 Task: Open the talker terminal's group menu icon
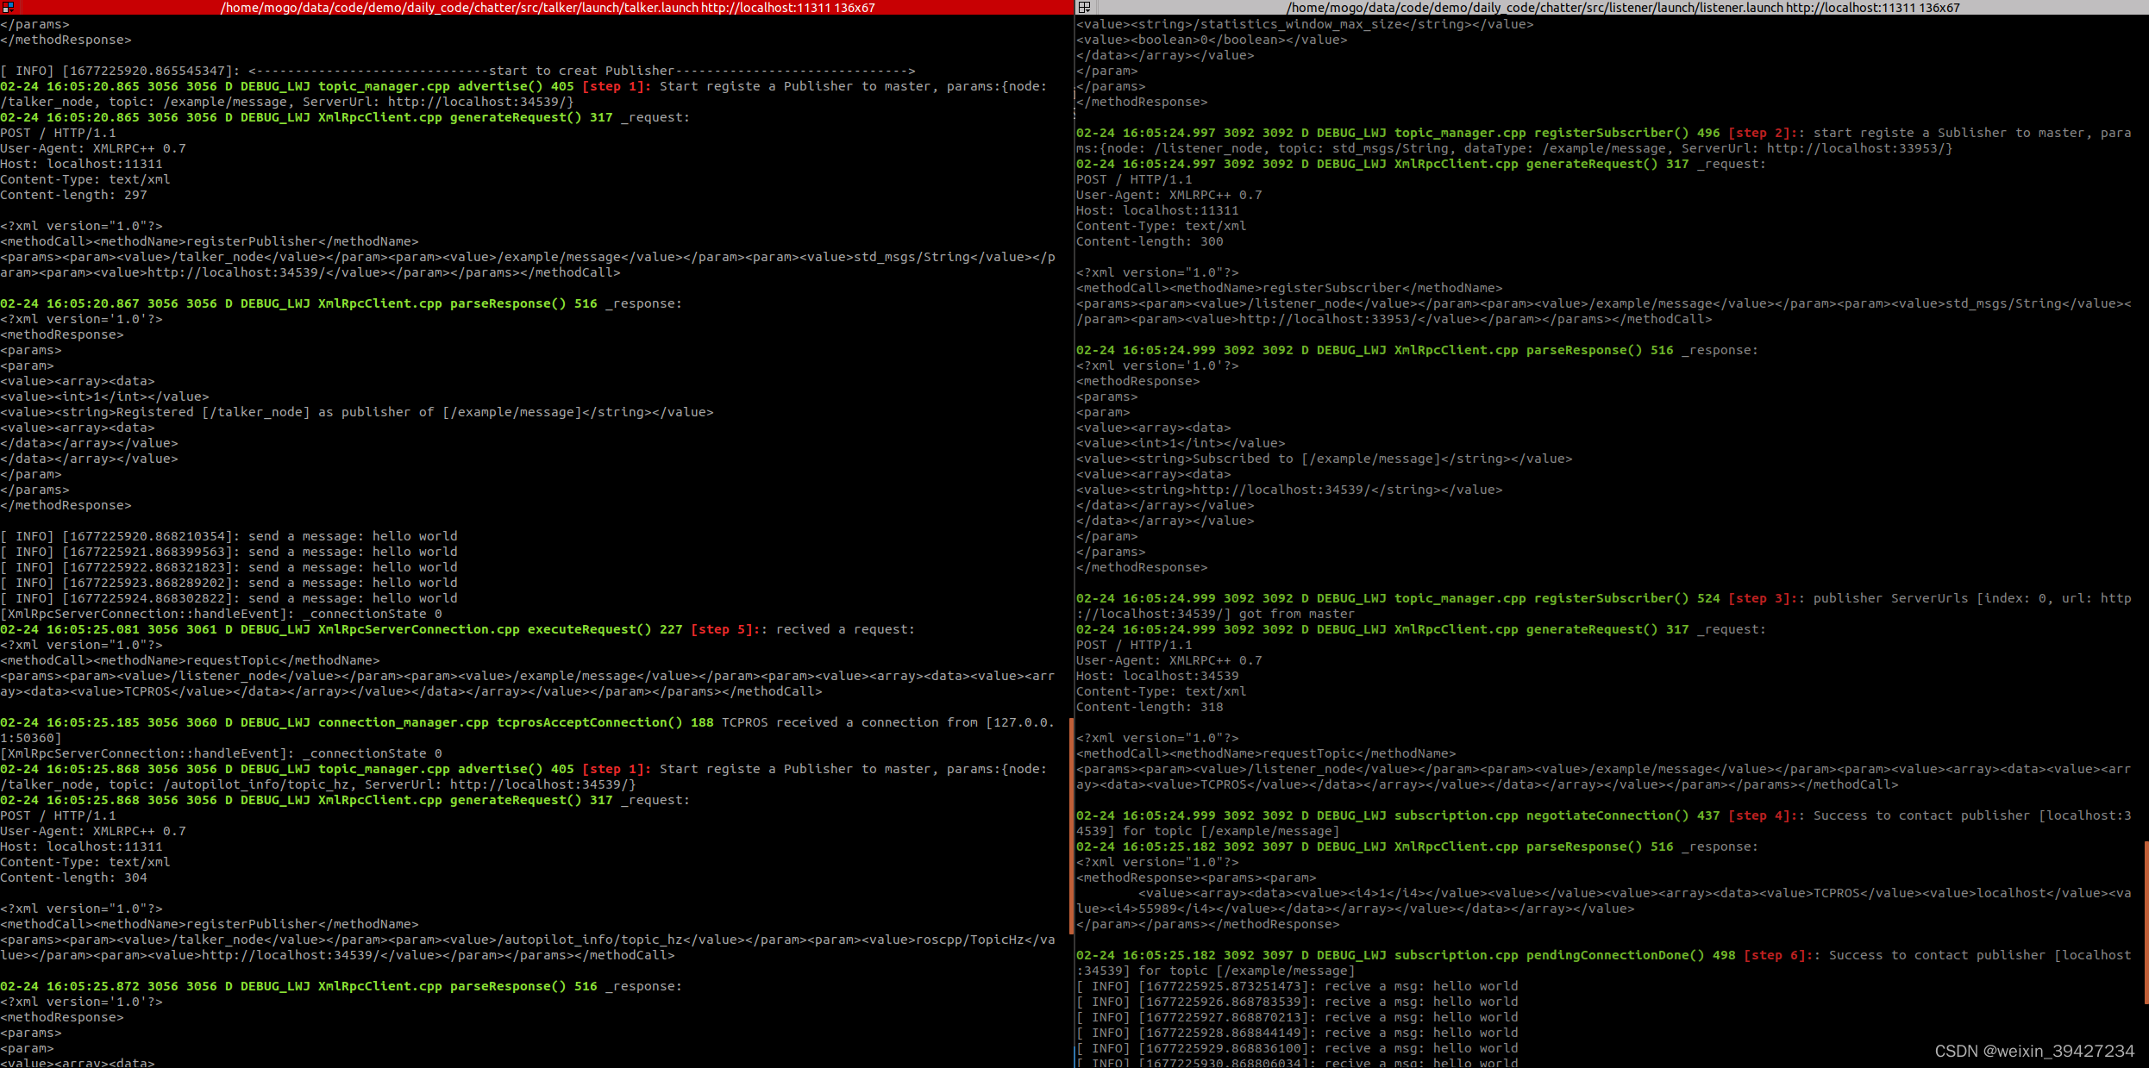pyautogui.click(x=8, y=7)
